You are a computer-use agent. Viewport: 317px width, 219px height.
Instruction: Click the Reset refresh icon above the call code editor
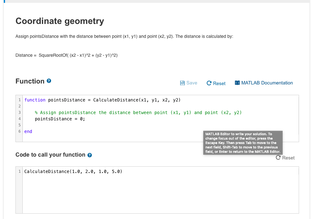[278, 158]
